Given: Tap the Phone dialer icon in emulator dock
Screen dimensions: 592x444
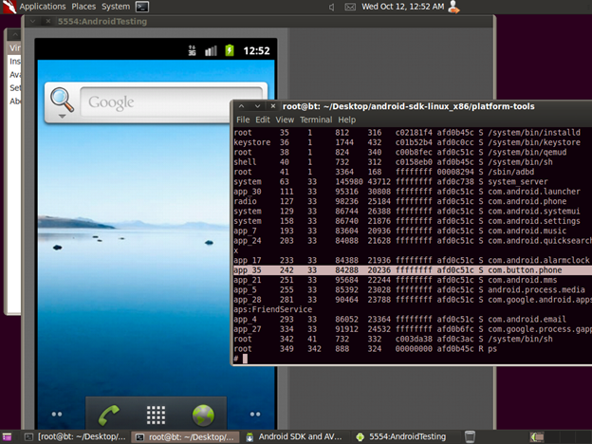Looking at the screenshot, I should (109, 415).
